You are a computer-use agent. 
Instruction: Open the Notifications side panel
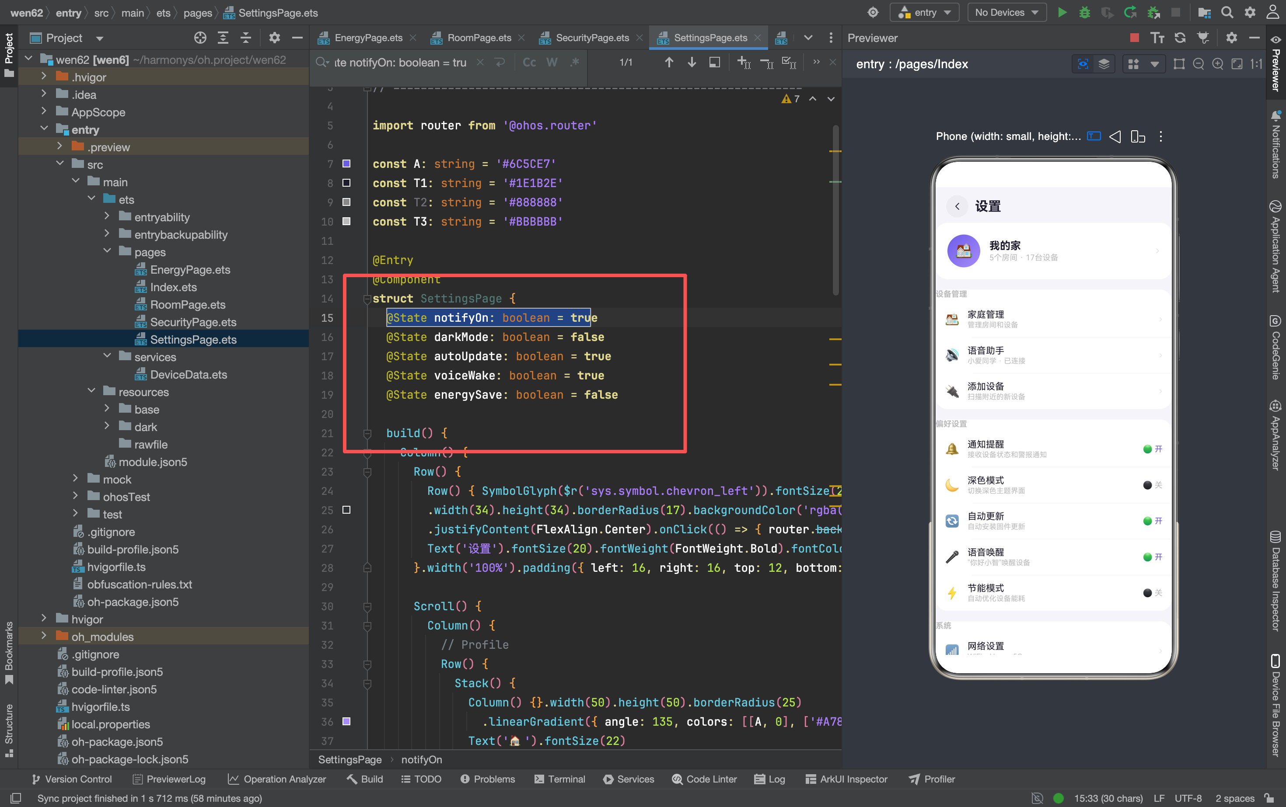pyautogui.click(x=1276, y=145)
